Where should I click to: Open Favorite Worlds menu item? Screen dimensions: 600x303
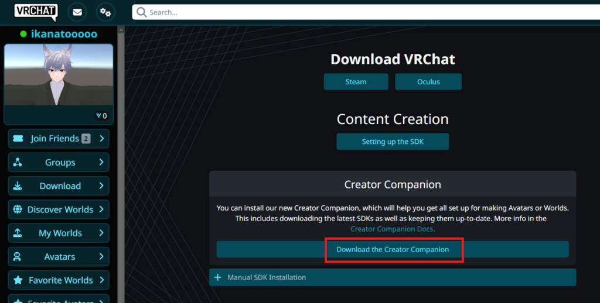(x=59, y=280)
